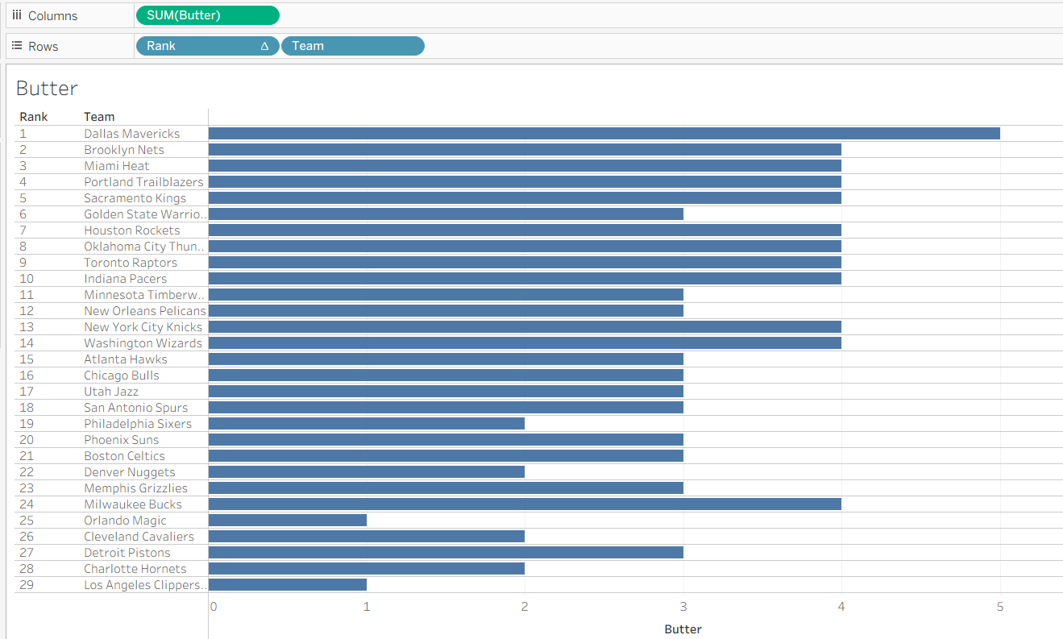
Task: Select the Washington Wizards team label
Action: point(143,343)
